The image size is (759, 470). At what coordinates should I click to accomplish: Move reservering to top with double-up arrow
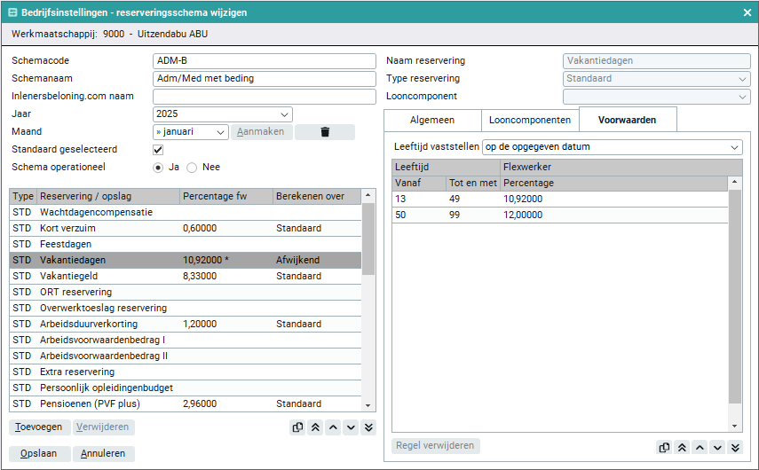tap(315, 427)
